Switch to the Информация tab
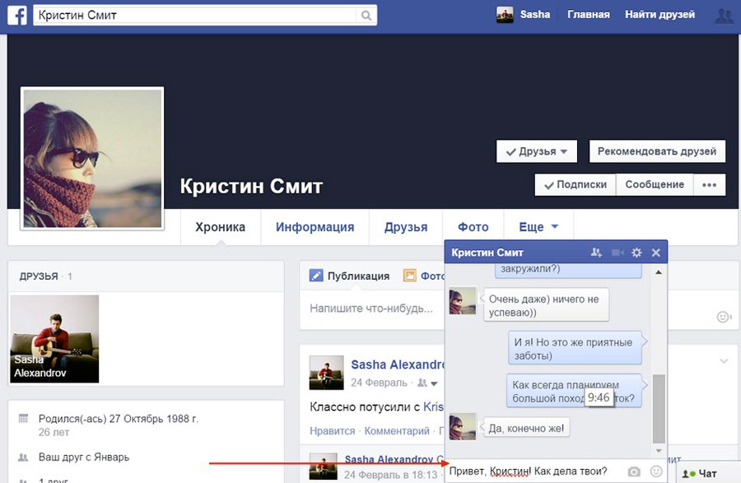The width and height of the screenshot is (741, 483). click(x=315, y=227)
